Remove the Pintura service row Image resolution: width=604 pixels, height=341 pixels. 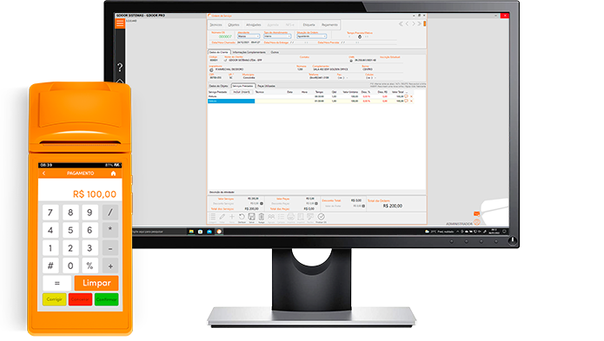(x=411, y=96)
